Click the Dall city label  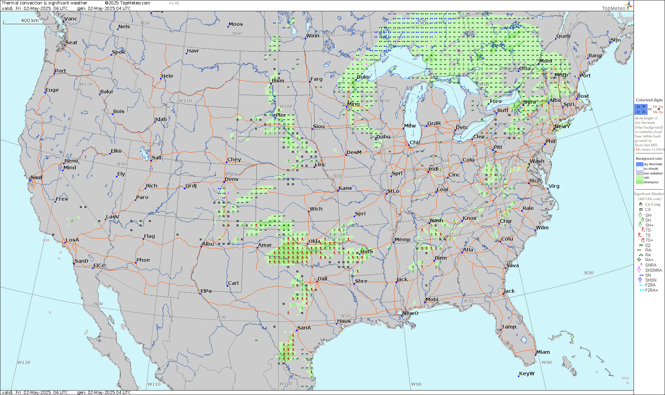(x=323, y=278)
